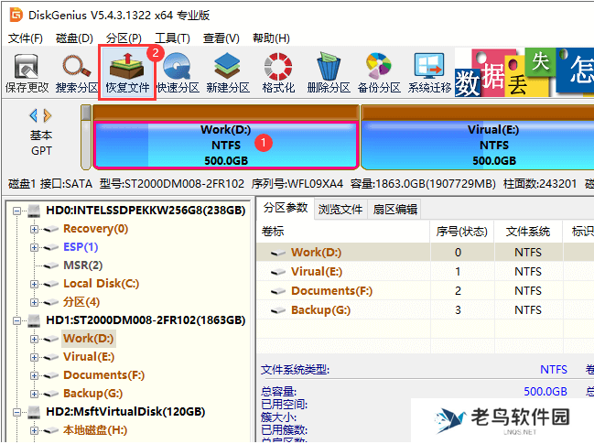Expand the Local Disk(C:) tree node
The width and height of the screenshot is (594, 444).
click(35, 284)
